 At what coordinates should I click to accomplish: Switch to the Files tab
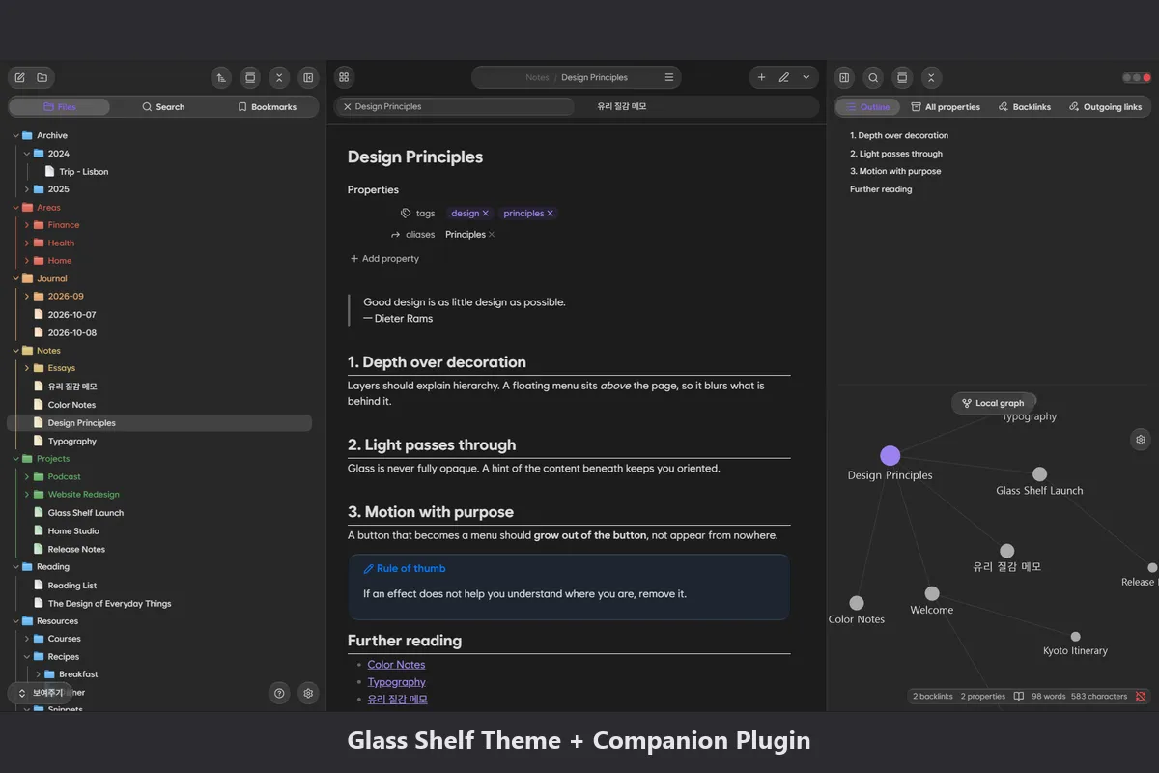[60, 107]
